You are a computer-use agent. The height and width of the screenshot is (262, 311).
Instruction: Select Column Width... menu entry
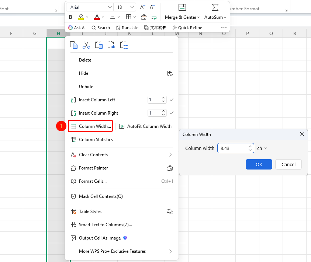91,126
